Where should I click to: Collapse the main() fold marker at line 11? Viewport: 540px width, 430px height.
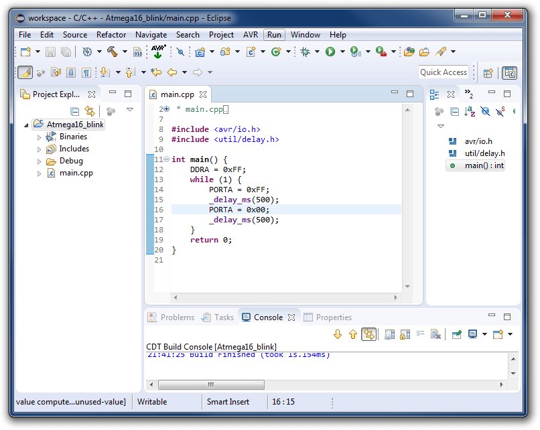(x=166, y=159)
